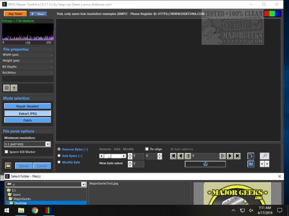The image size is (289, 216).
Task: Click the blue floppy disk save icon
Action: click(x=251, y=164)
